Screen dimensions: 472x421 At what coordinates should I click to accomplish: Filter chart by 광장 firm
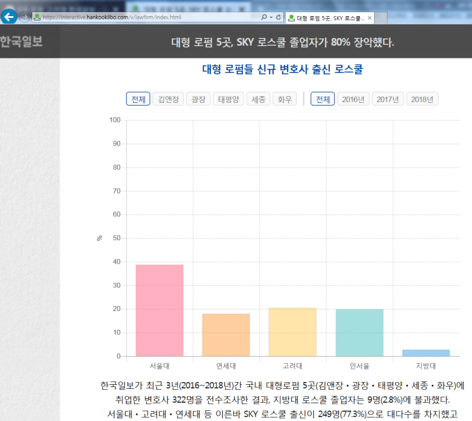[x=198, y=99]
